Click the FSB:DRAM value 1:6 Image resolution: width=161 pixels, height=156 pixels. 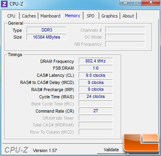pyautogui.click(x=95, y=68)
